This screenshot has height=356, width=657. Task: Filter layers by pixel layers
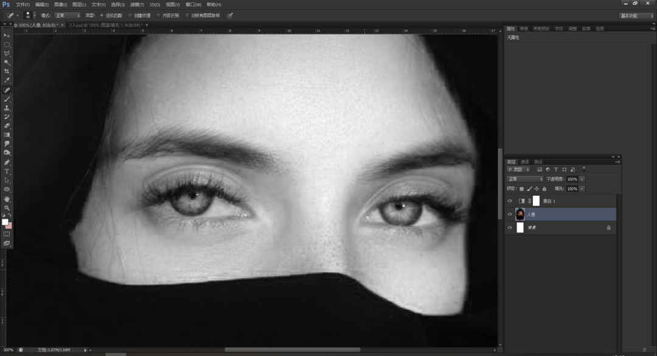coord(539,169)
